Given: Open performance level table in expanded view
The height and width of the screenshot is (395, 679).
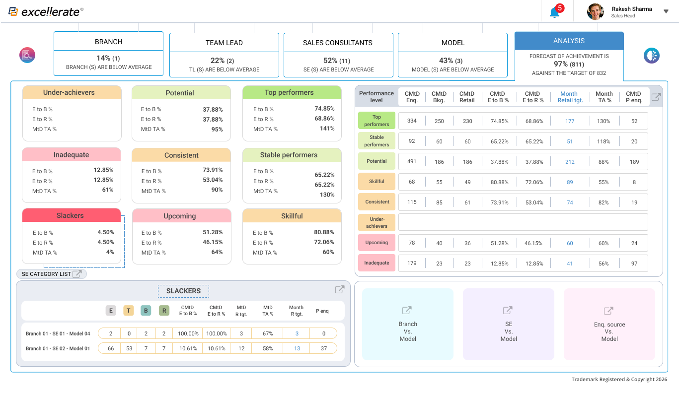Looking at the screenshot, I should point(656,97).
